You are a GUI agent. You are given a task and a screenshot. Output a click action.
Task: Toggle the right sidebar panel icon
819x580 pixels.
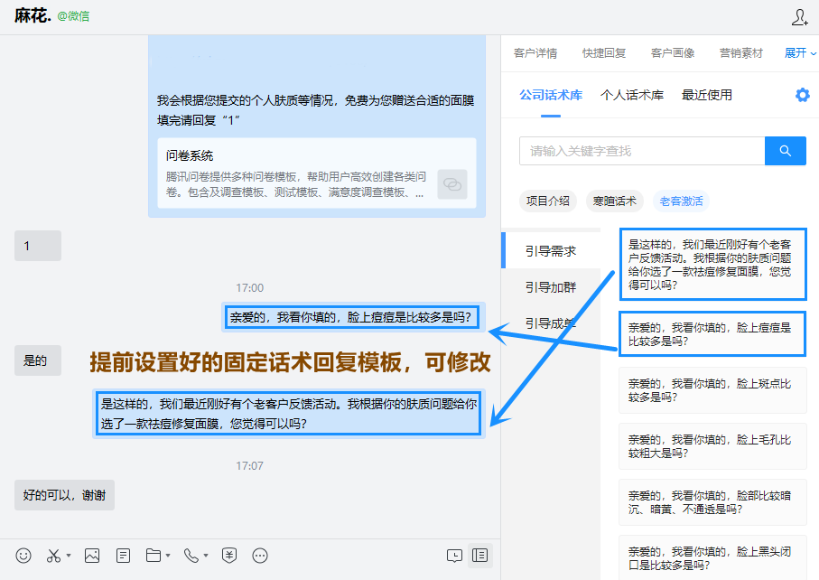tap(480, 556)
